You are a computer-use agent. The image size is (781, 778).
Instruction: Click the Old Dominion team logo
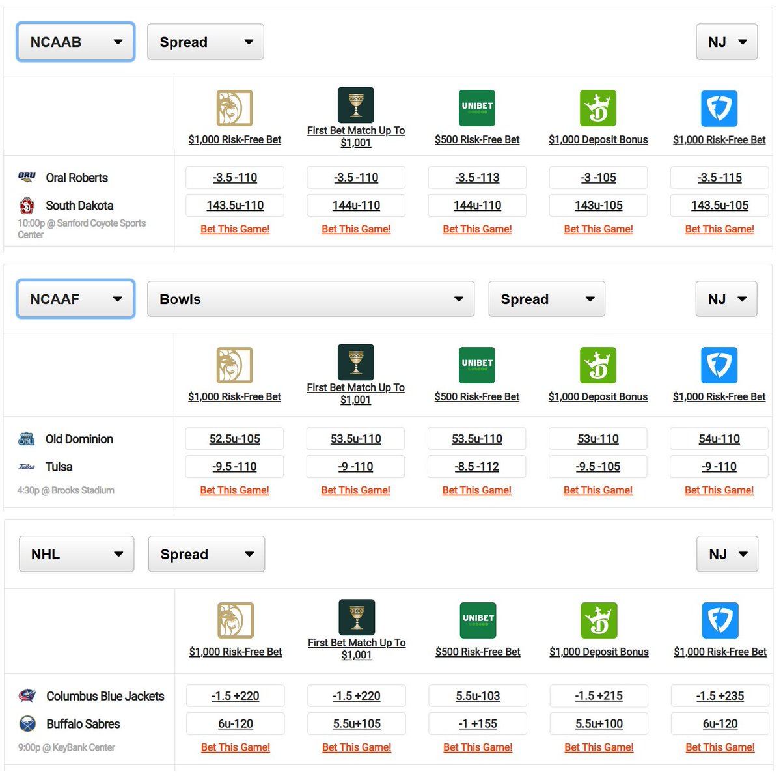[27, 439]
